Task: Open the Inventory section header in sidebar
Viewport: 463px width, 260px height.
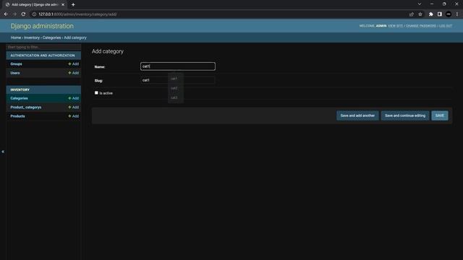Action: click(20, 90)
